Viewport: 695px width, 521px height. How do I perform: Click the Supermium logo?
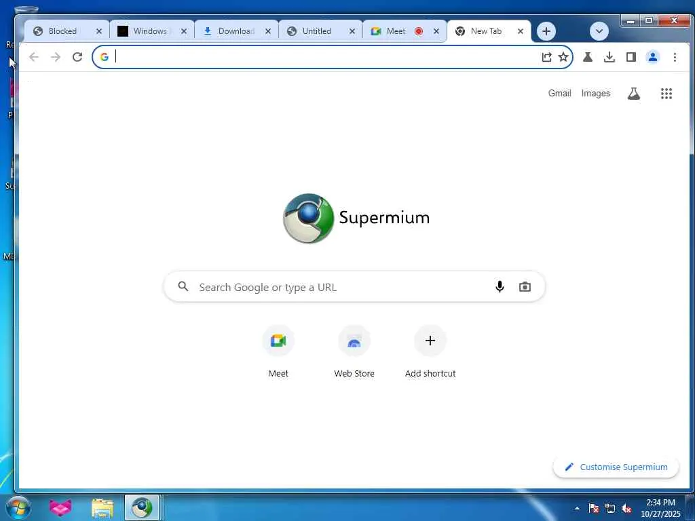(356, 218)
